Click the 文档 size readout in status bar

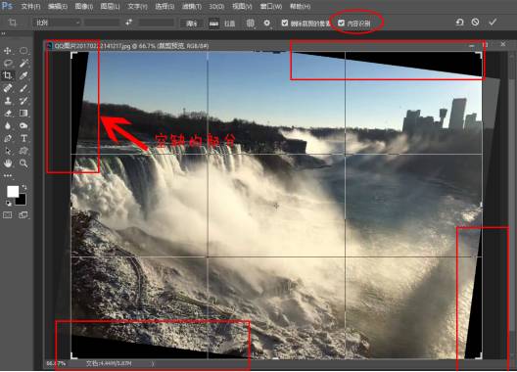[109, 363]
